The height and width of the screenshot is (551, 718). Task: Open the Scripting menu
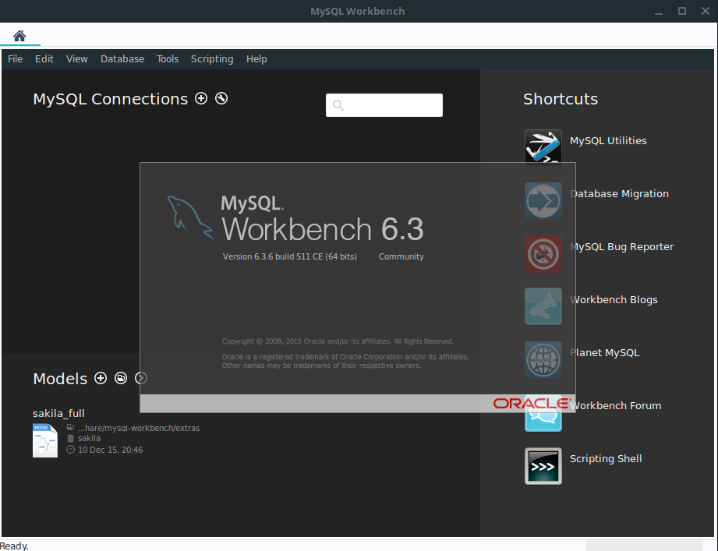[x=212, y=58]
